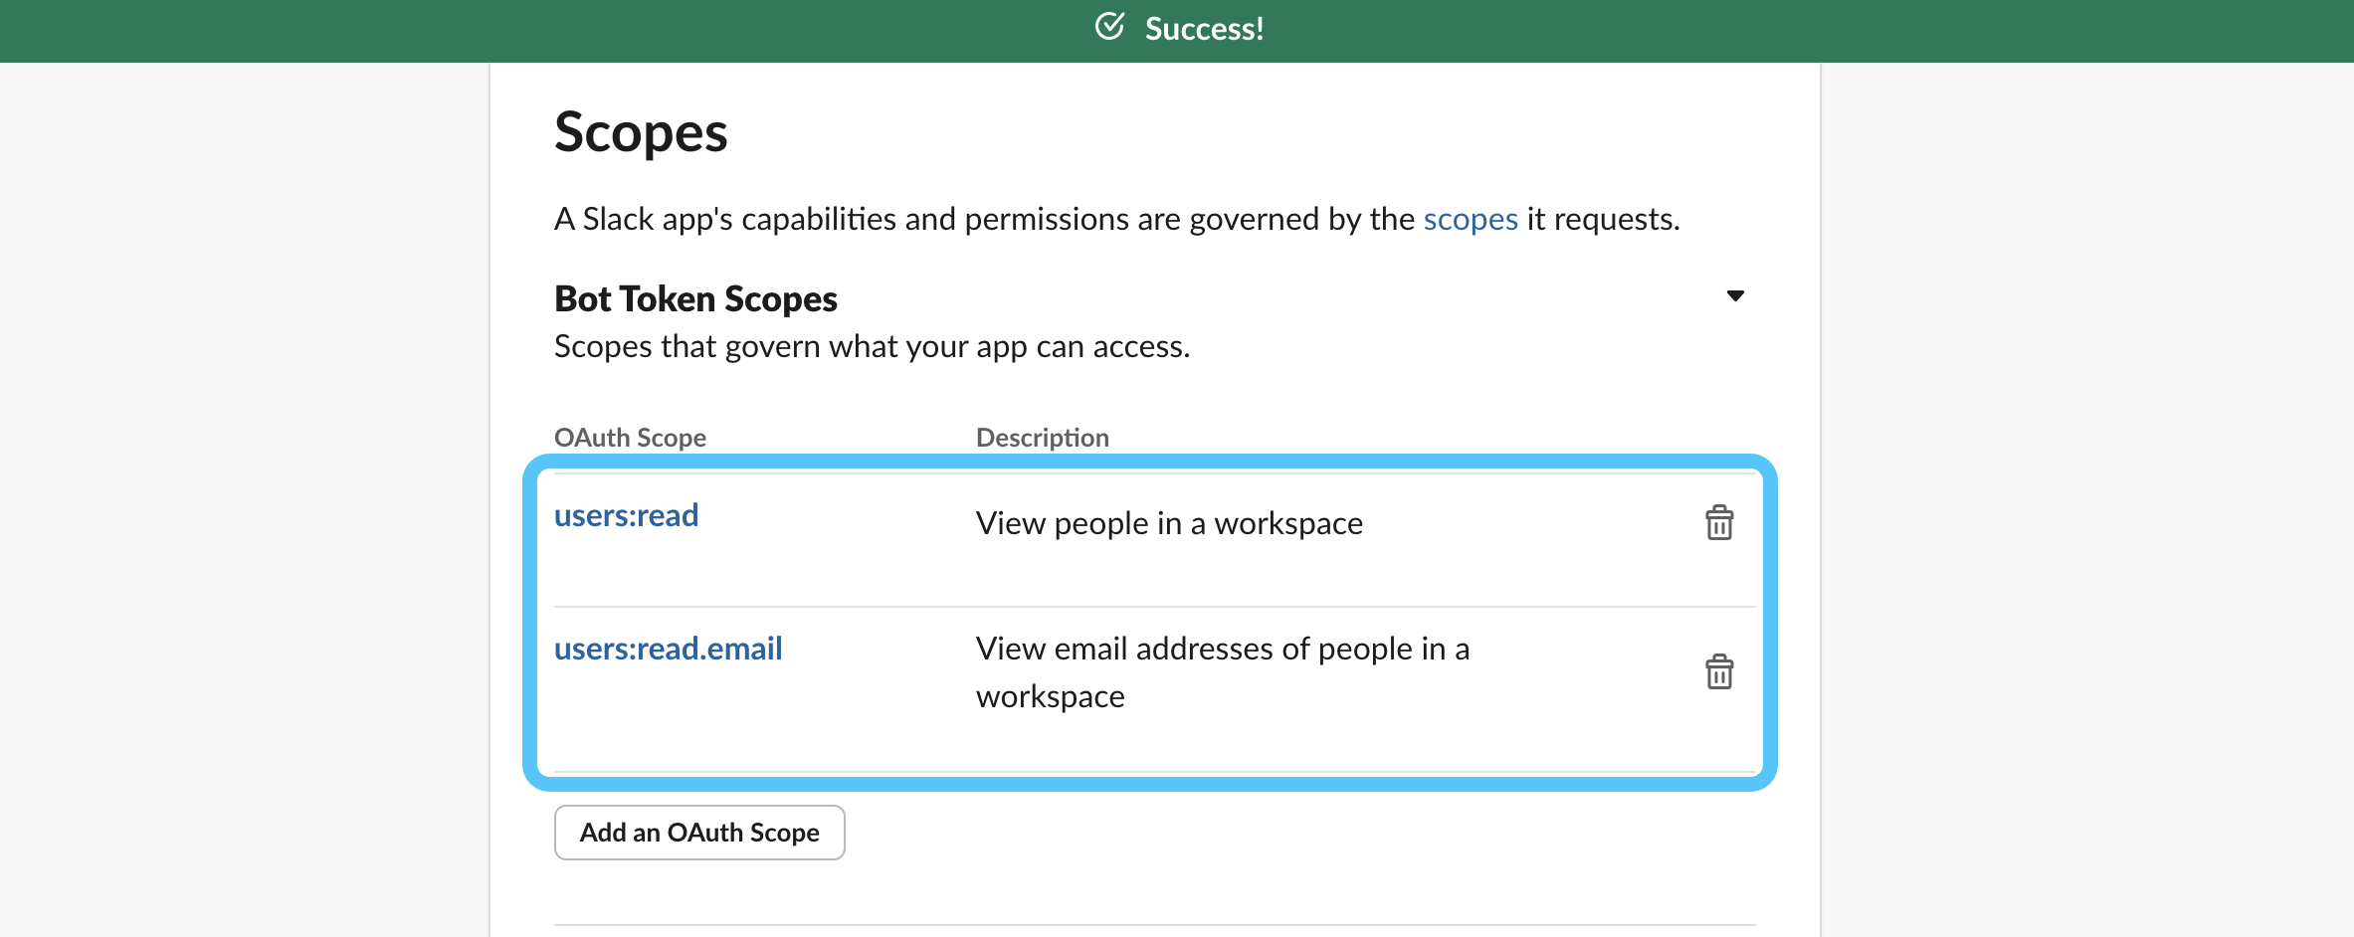The width and height of the screenshot is (2354, 937).
Task: Click the Success! banner text
Action: pyautogui.click(x=1204, y=29)
